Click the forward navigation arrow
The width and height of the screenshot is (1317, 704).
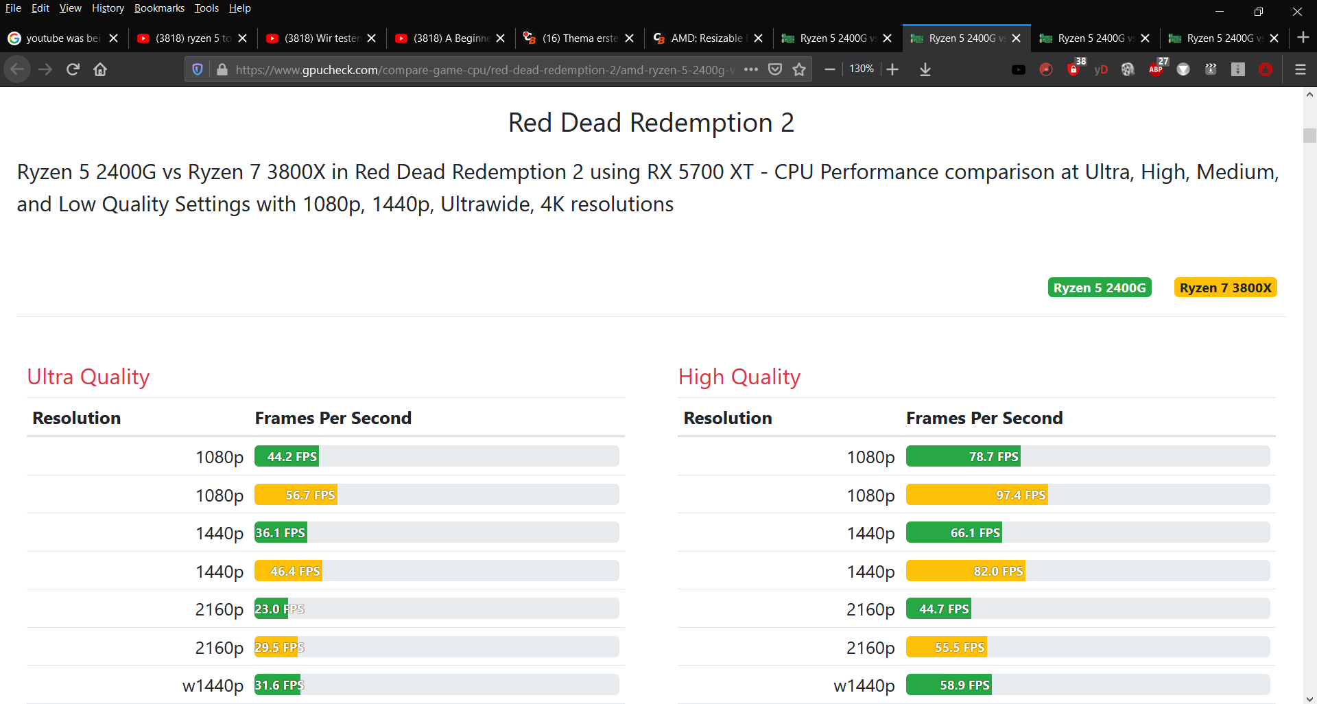point(45,69)
